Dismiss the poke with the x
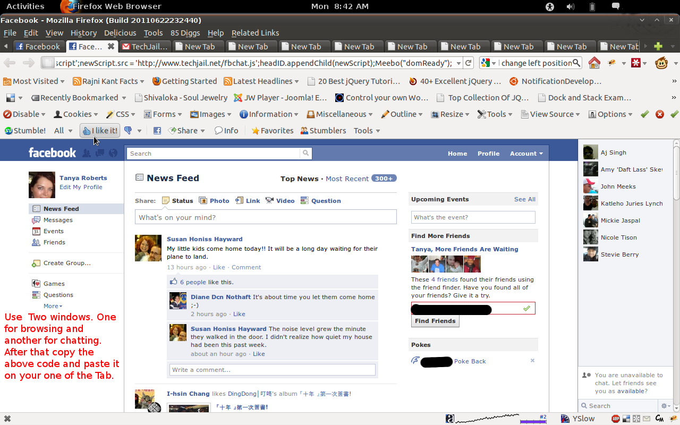The height and width of the screenshot is (425, 680). pos(532,361)
